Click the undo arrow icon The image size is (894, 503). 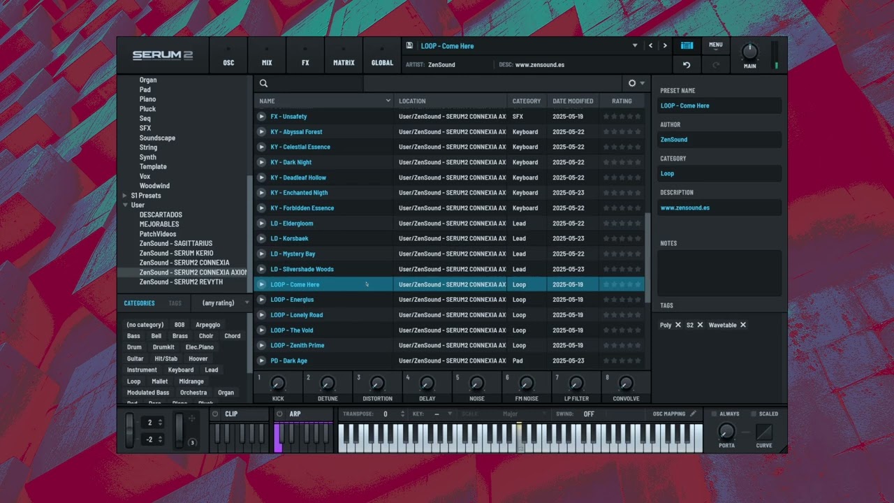point(687,65)
